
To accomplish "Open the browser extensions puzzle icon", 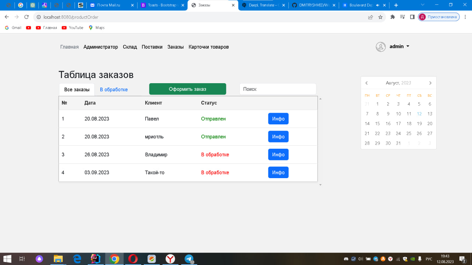I will click(x=392, y=17).
